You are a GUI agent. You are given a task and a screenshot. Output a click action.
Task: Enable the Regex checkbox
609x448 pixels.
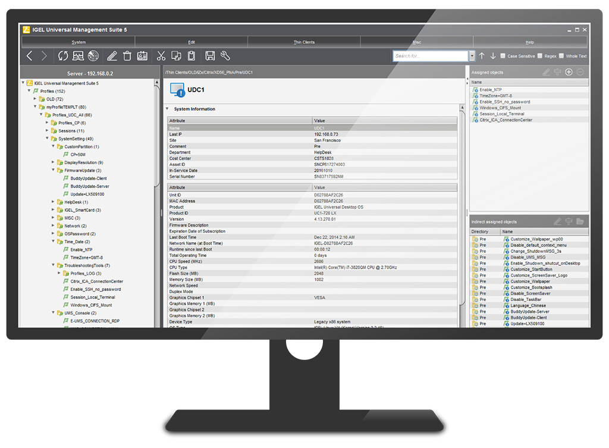coord(540,56)
